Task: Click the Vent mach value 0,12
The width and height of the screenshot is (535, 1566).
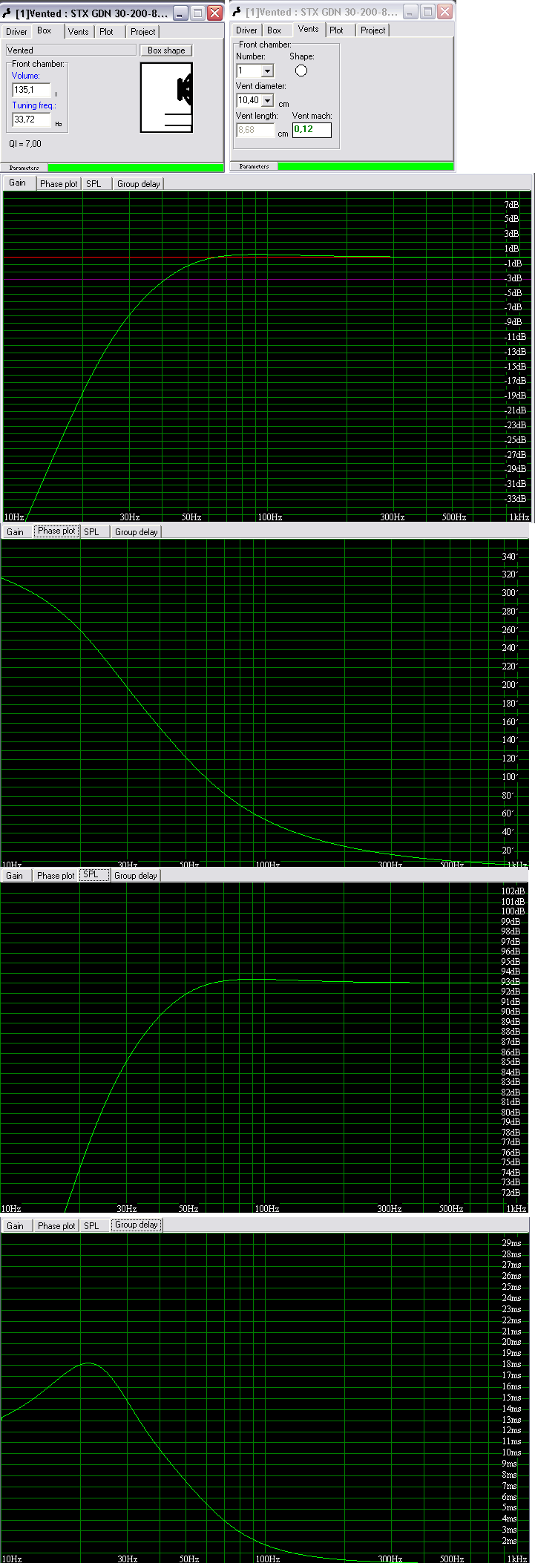Action: 312,130
